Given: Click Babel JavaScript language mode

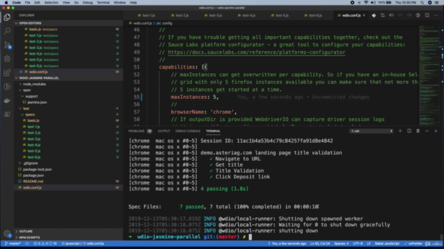Looking at the screenshot, I should click(387, 243).
